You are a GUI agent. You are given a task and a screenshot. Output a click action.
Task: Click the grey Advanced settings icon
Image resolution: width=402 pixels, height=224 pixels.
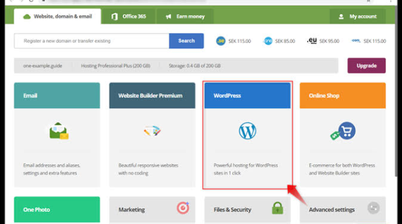pos(373,208)
